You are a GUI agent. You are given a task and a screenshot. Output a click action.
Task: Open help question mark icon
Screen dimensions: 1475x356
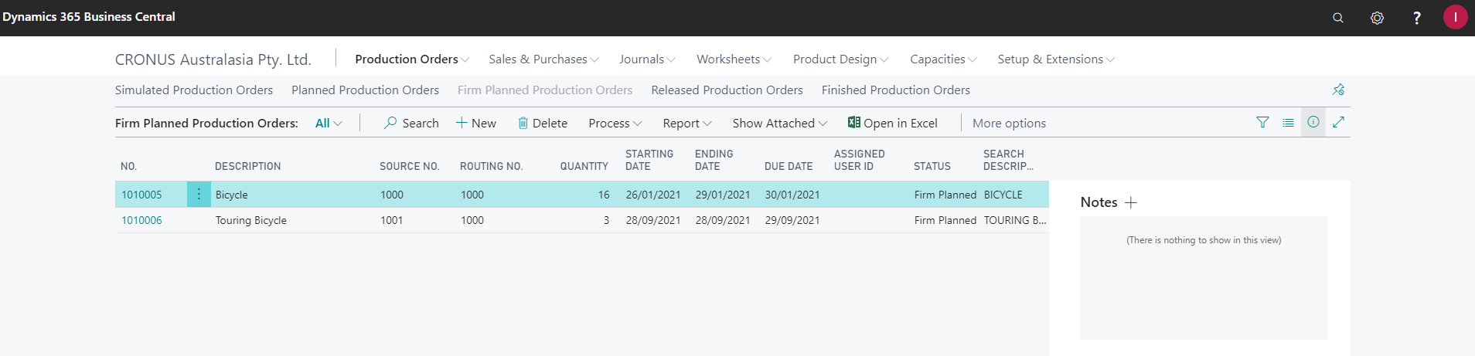pos(1416,18)
